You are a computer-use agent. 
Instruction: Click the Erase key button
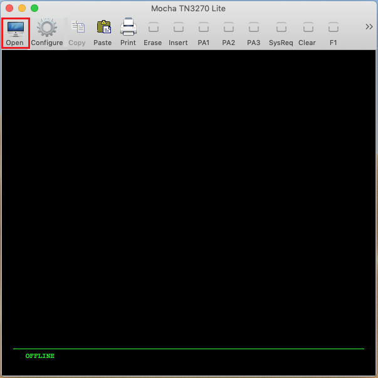click(153, 33)
